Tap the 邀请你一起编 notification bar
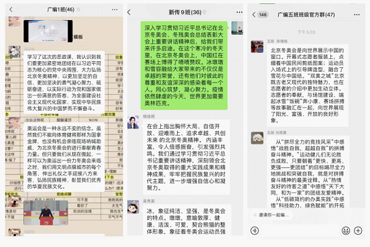370x247 pixels. 271,215
